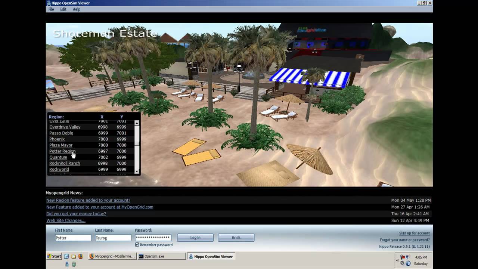Open the Outlook Express quick launch icon
Screen dimensions: 478x269
click(x=74, y=256)
